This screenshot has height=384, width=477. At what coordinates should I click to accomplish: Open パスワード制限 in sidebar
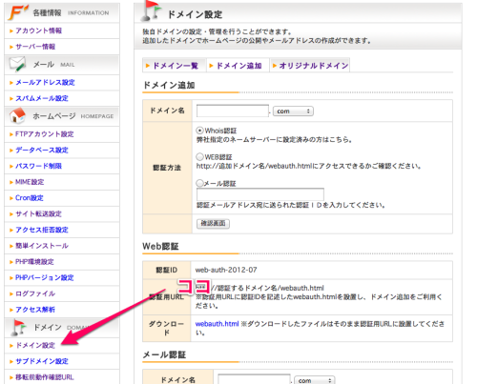38,166
